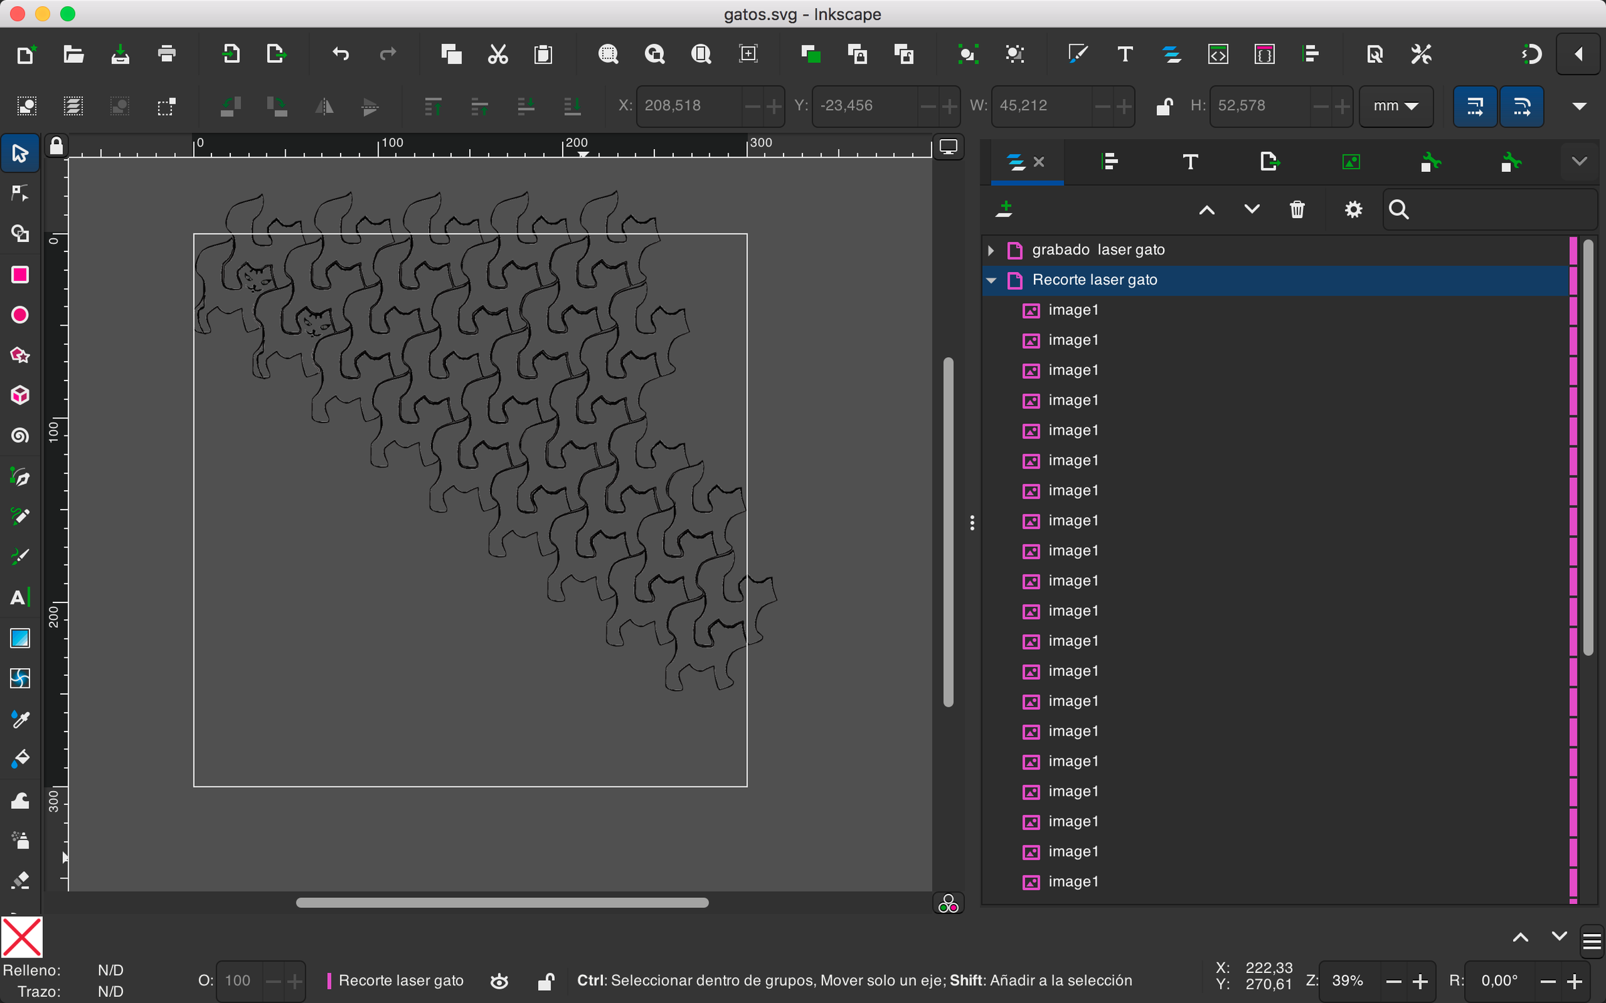
Task: Select the Pencil freehand tool
Action: tap(20, 516)
